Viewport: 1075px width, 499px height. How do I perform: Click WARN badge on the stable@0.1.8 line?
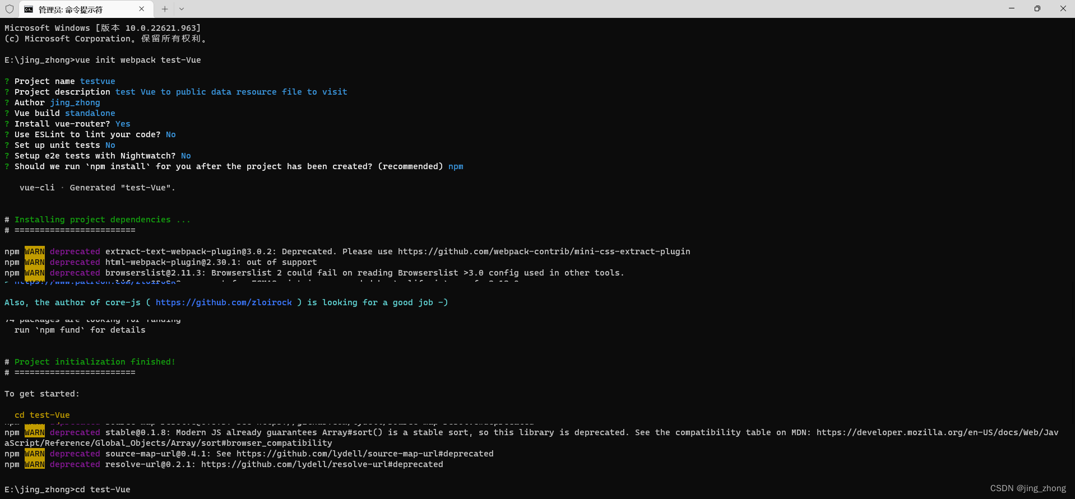point(35,432)
